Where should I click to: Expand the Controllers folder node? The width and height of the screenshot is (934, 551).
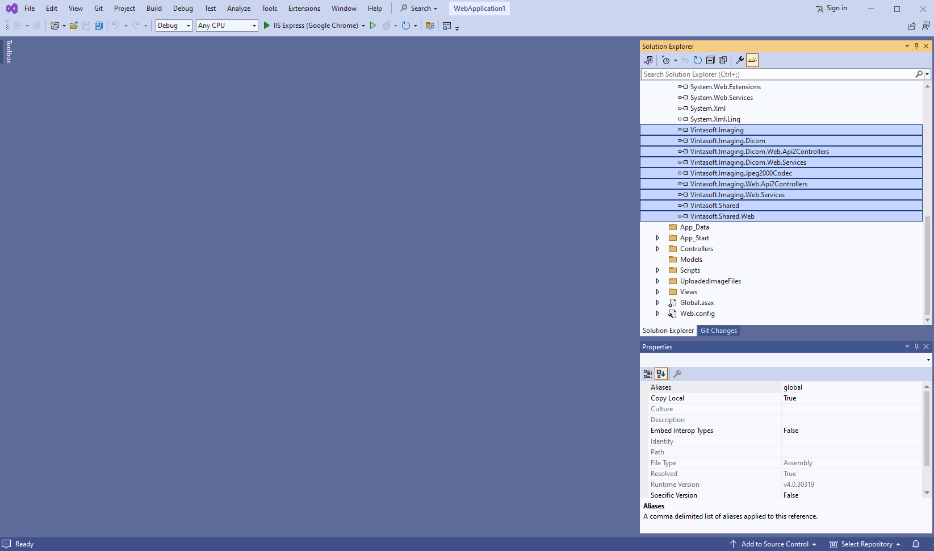pos(657,249)
